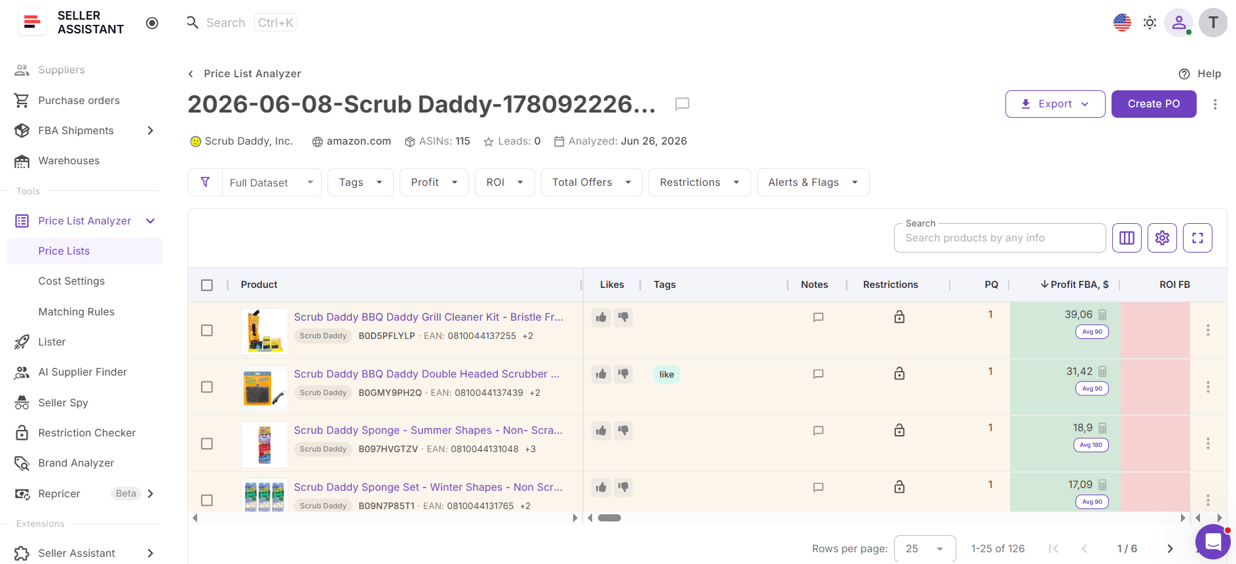Go to next page arrow

[x=1170, y=549]
